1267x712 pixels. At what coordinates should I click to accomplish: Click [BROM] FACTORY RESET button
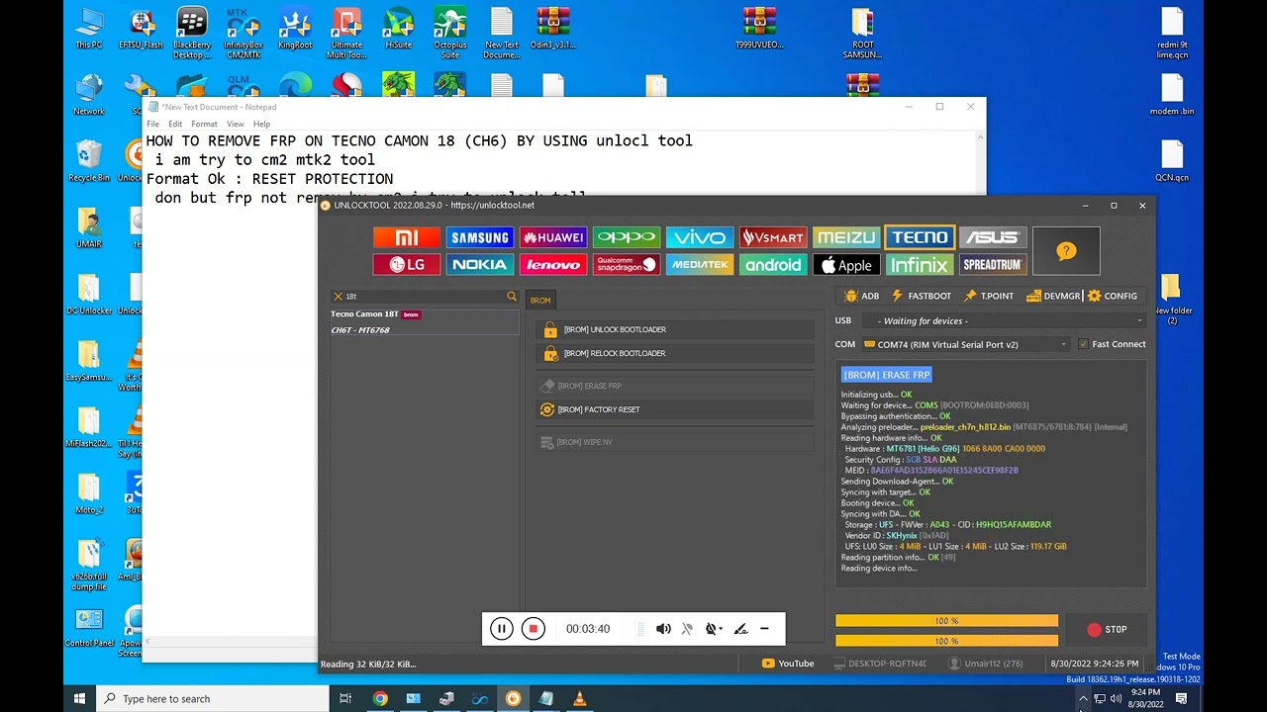674,409
